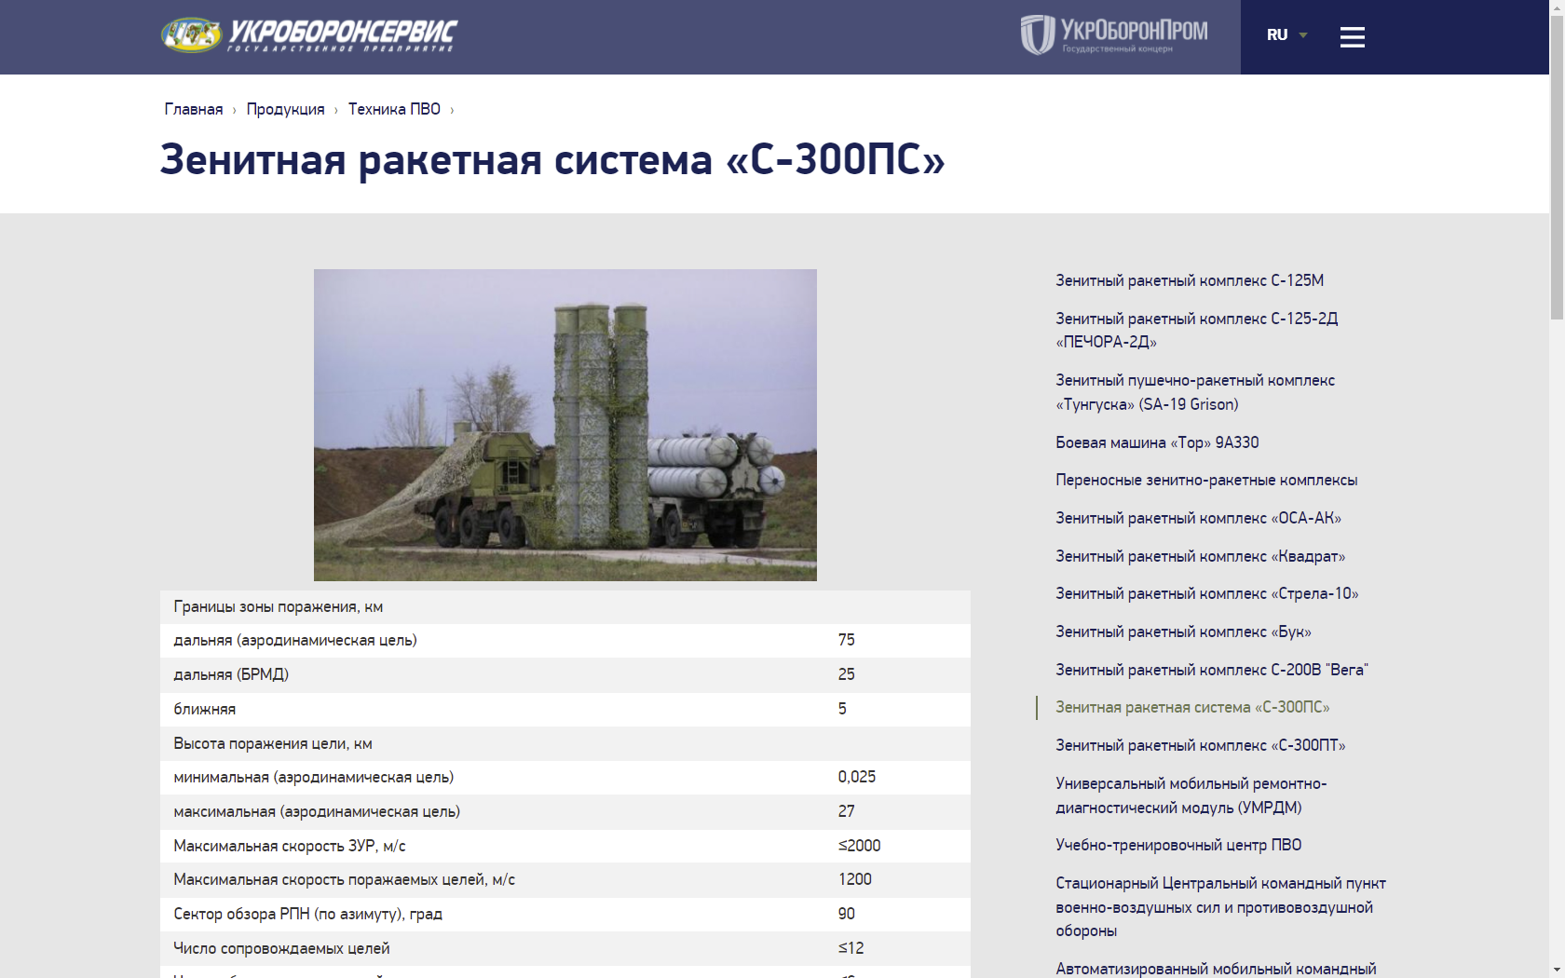
Task: Click the value 90 cell
Action: [846, 914]
